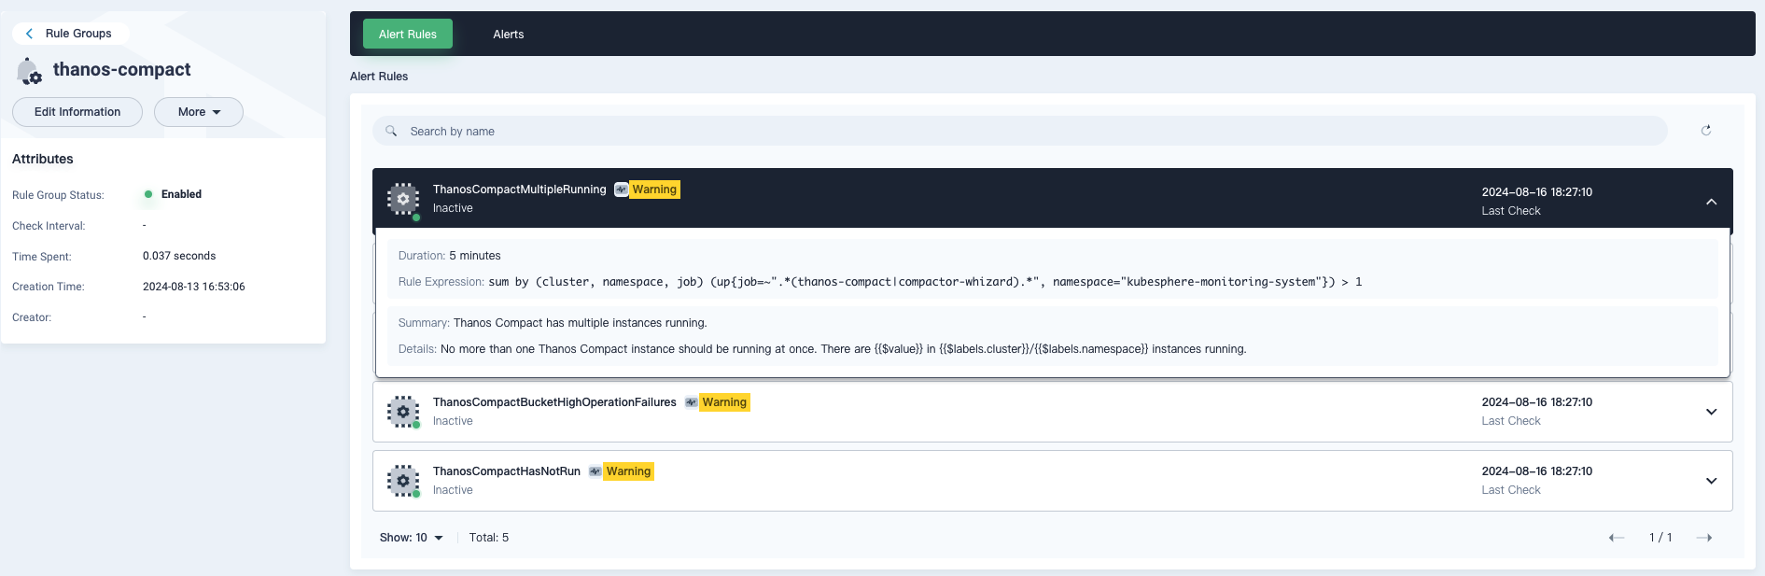The width and height of the screenshot is (1765, 576).
Task: Click the ThanosCompactHasNotRun rule chip icon
Action: click(403, 481)
